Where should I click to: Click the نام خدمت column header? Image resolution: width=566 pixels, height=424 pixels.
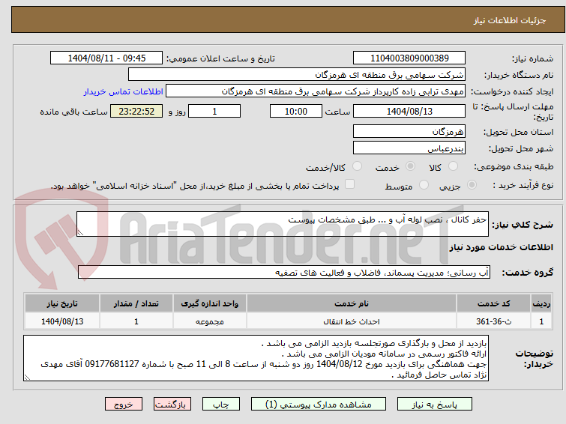[352, 303]
